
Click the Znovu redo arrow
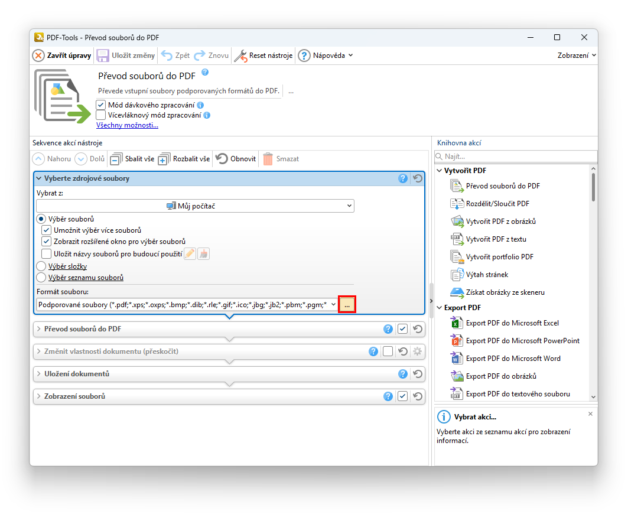pyautogui.click(x=211, y=56)
